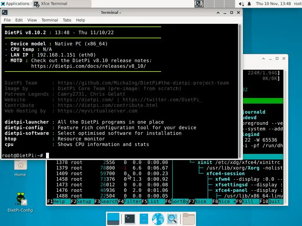Click the dietpi.com/docs/releases/v8_10/ URL
The width and height of the screenshot is (302, 226).
pos(88,66)
